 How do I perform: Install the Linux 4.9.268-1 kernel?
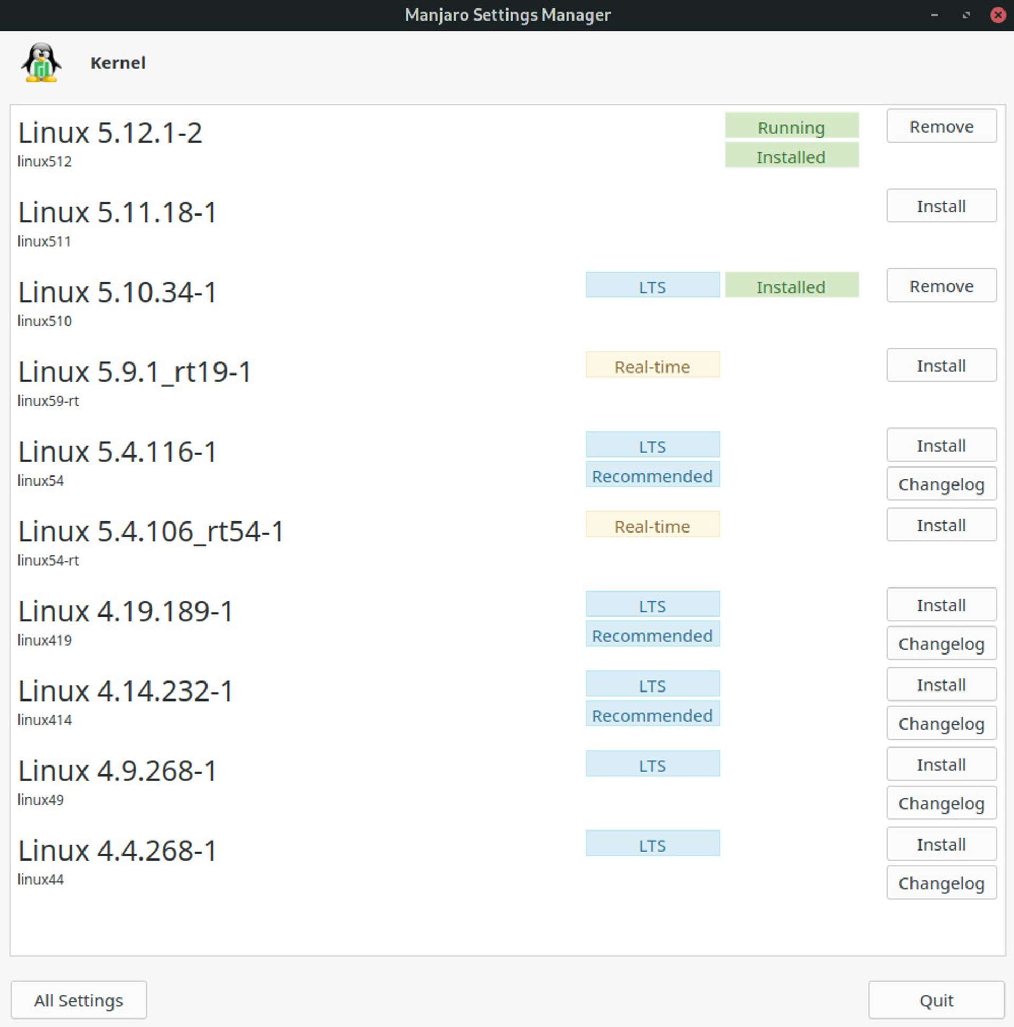941,764
